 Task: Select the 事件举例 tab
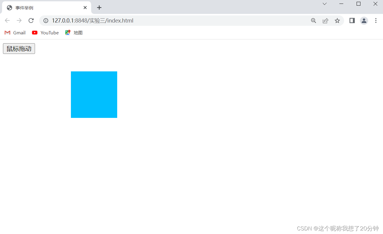pyautogui.click(x=47, y=8)
